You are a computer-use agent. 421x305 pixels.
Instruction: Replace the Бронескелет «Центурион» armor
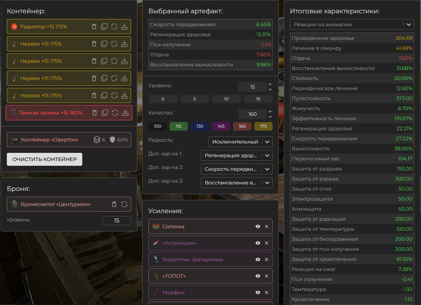(124, 204)
